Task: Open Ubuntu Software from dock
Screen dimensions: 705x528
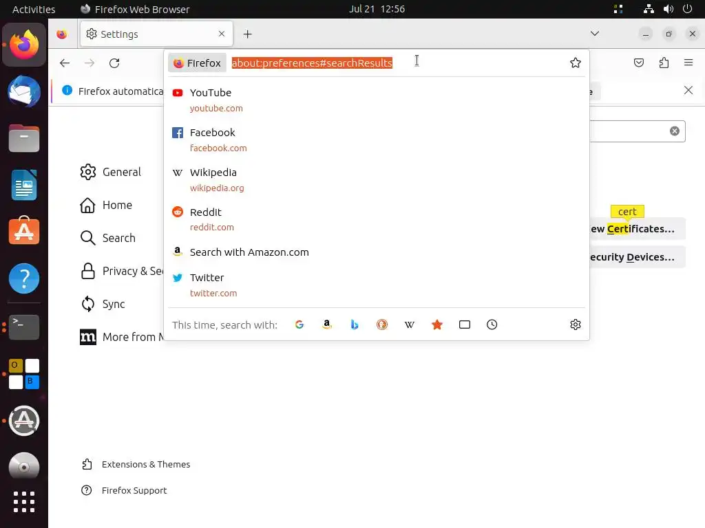Action: coord(24,231)
